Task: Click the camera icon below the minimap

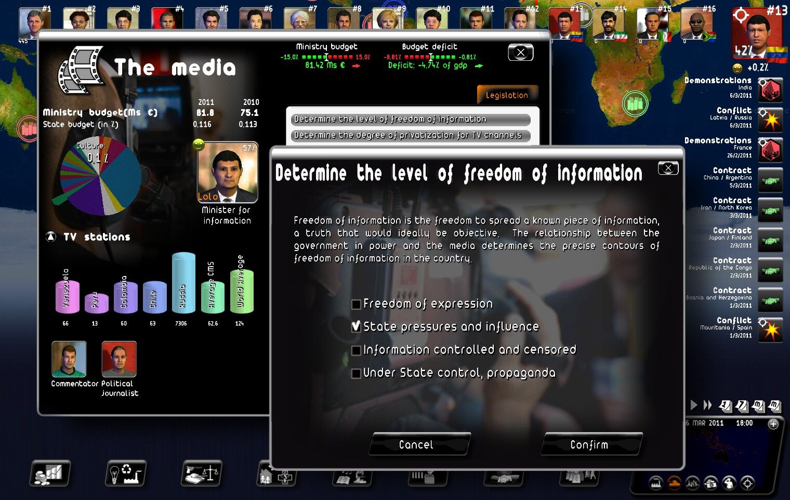Action: [710, 483]
